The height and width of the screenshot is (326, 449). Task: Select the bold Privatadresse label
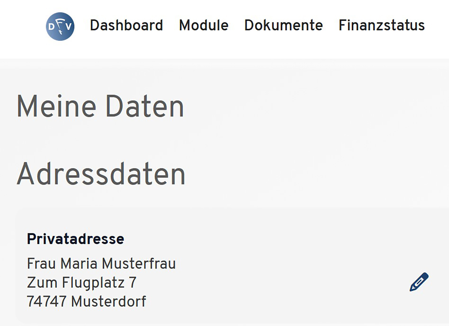point(75,239)
